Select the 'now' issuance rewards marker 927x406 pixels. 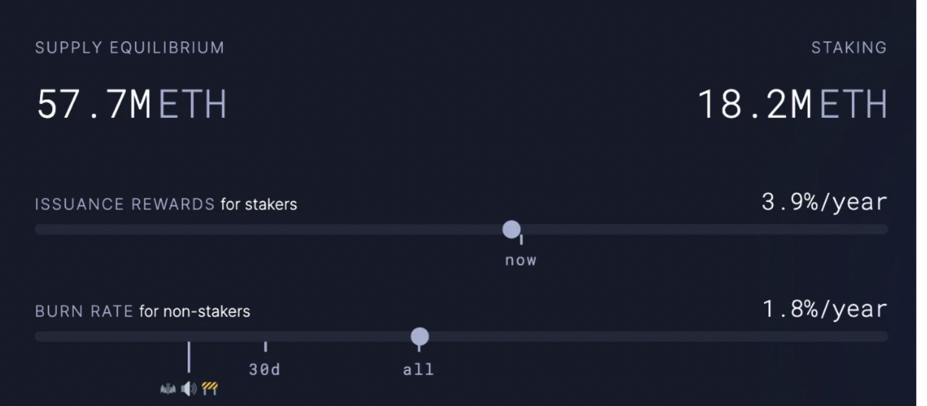521,260
